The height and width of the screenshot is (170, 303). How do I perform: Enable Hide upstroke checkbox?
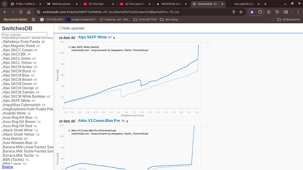coord(60,28)
